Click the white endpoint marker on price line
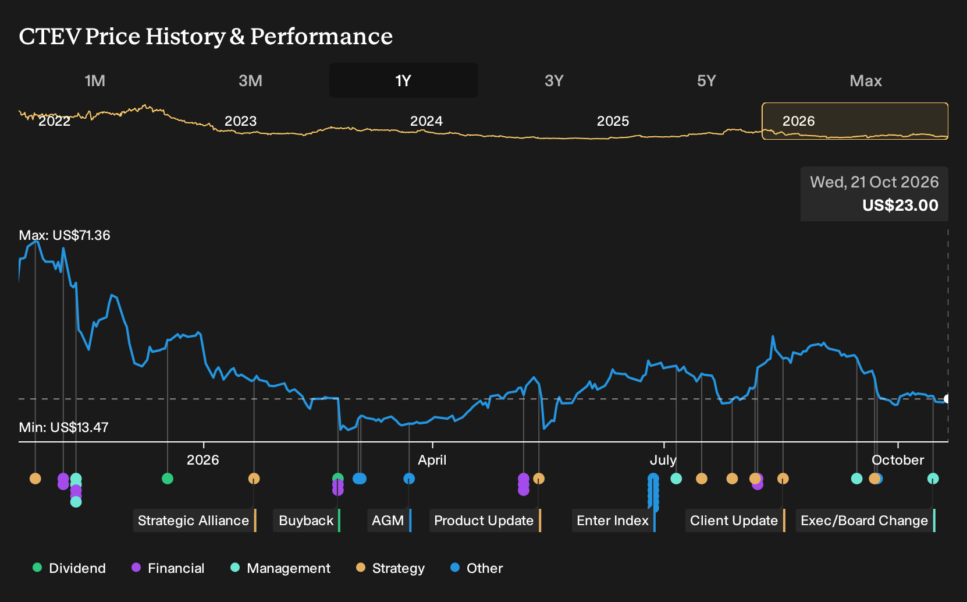 [x=947, y=399]
